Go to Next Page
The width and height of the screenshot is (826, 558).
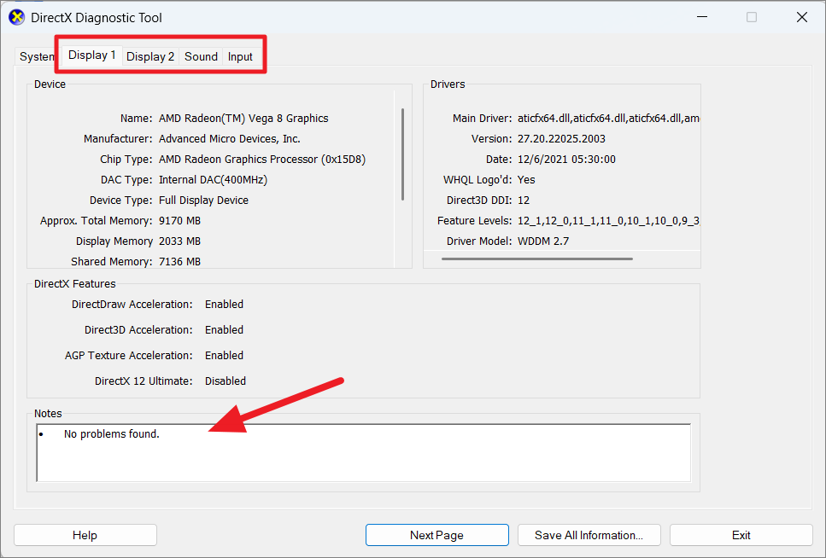436,535
